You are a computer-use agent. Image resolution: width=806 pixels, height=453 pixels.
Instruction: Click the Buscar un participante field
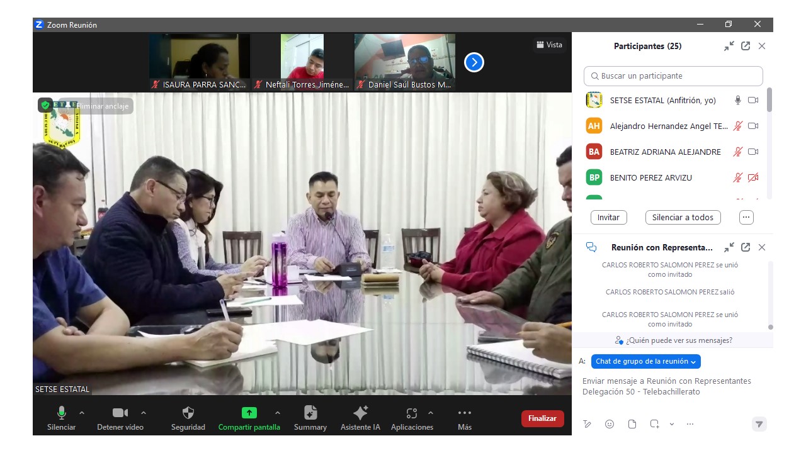click(x=673, y=76)
